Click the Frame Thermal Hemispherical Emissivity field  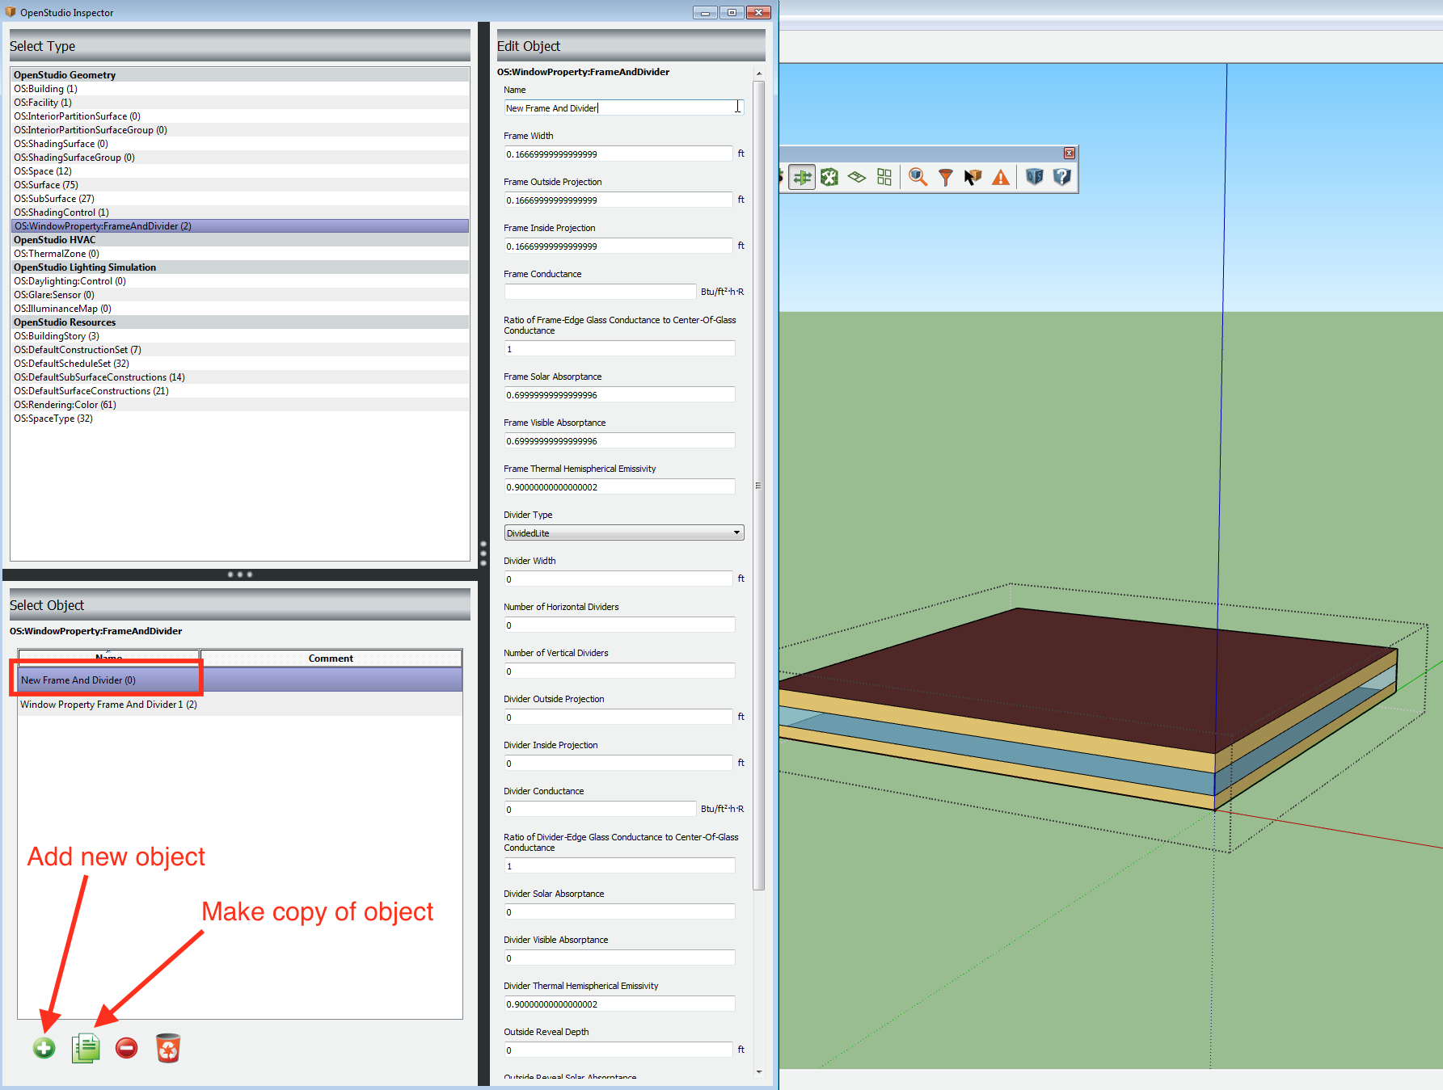point(619,487)
